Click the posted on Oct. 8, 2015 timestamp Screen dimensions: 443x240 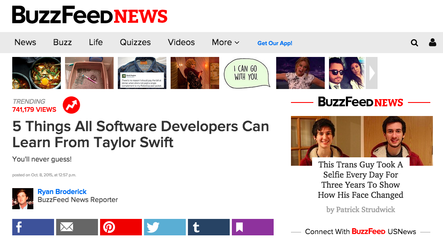(44, 175)
